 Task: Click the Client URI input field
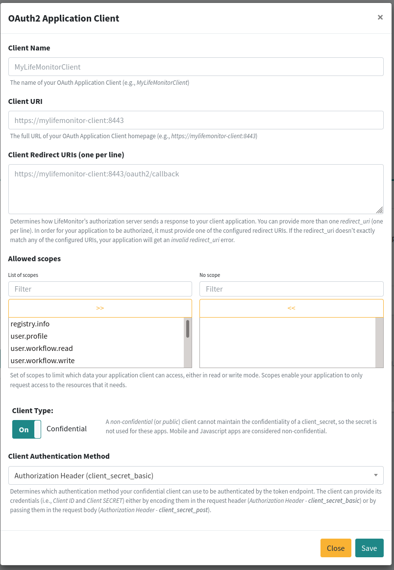click(196, 120)
